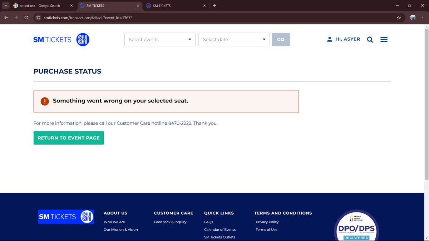Open Chrome three-dot menu
Screen dimensions: 429x241
click(x=423, y=17)
